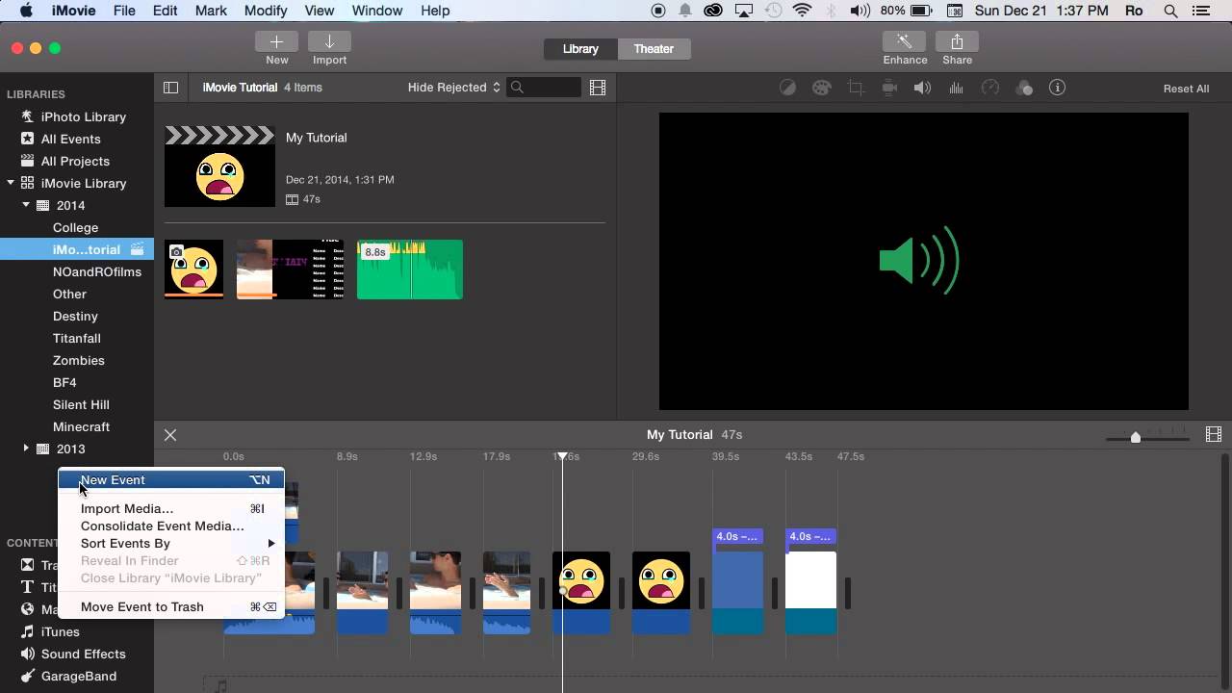This screenshot has height=693, width=1232.
Task: Select All Projects in sidebar
Action: (77, 161)
